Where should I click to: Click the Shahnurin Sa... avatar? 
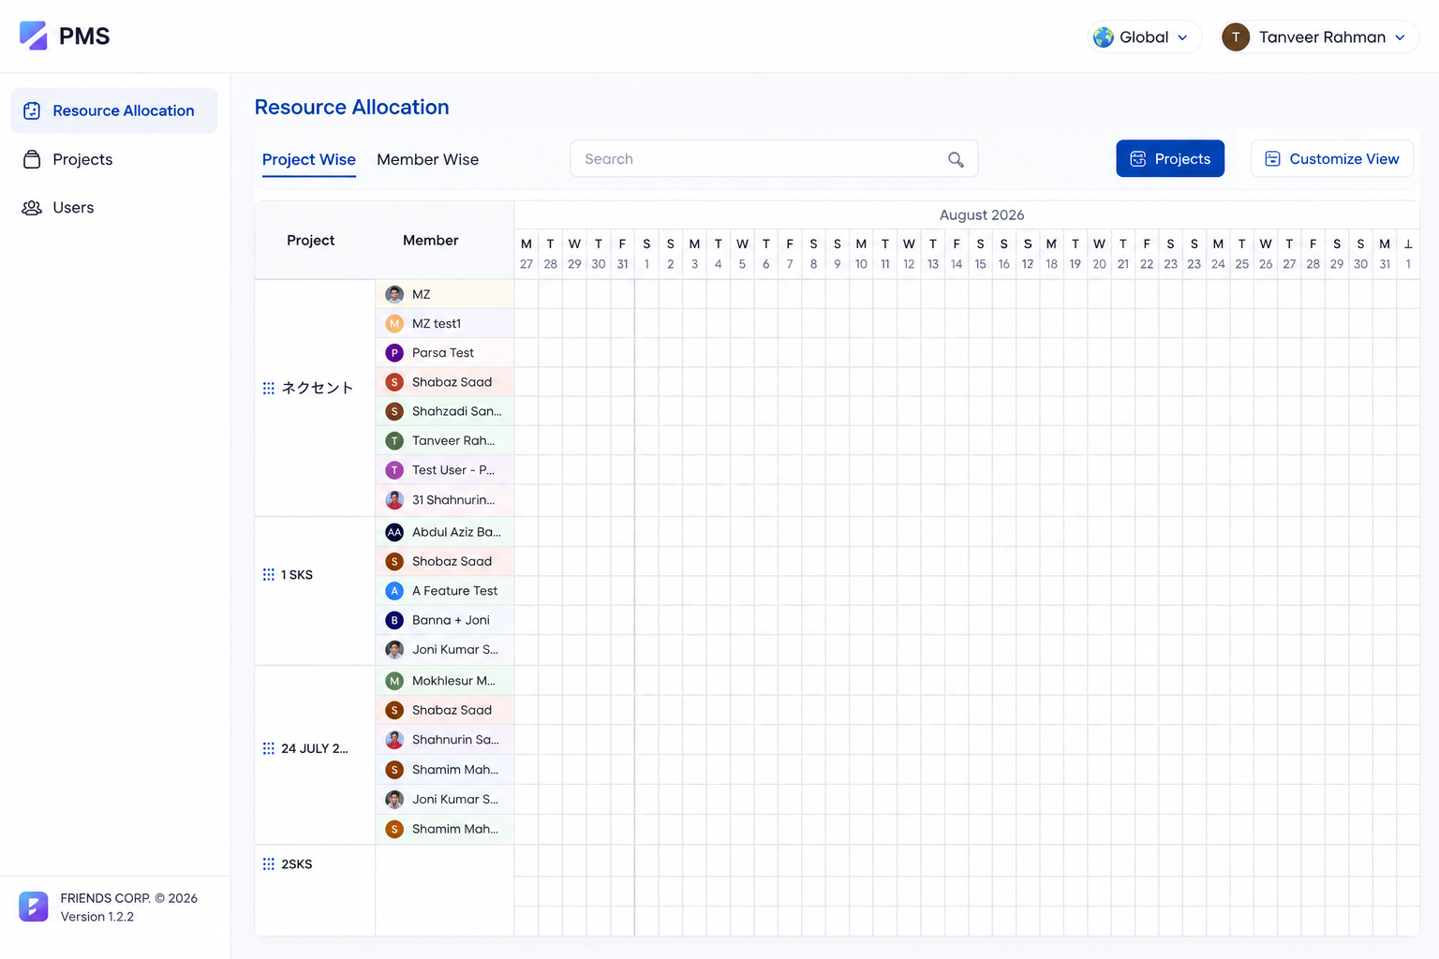[x=394, y=740]
